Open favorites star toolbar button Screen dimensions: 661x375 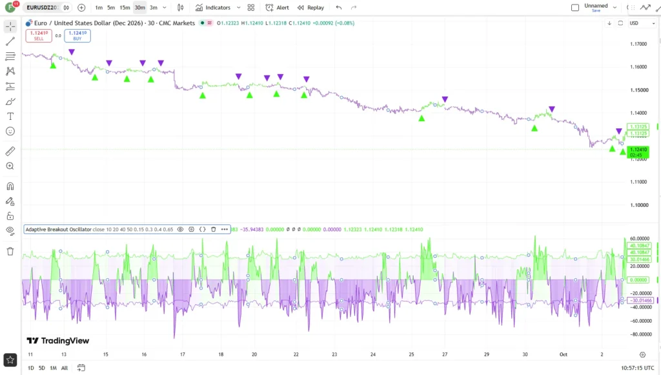pos(10,360)
